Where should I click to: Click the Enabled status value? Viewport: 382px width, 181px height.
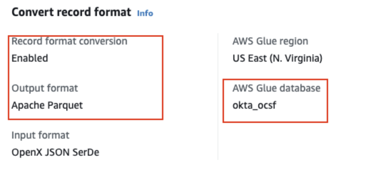pyautogui.click(x=30, y=58)
